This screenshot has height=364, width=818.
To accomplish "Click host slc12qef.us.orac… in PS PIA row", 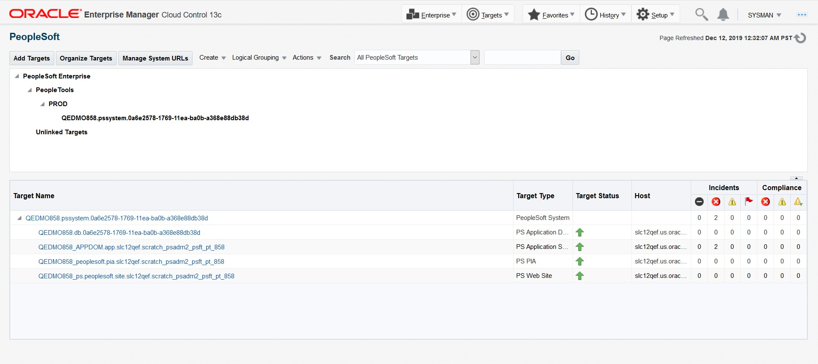I will [x=660, y=261].
